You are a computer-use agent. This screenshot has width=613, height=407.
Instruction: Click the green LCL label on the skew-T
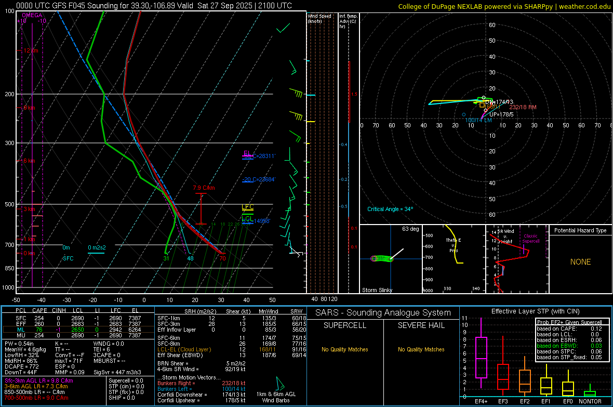[247, 218]
